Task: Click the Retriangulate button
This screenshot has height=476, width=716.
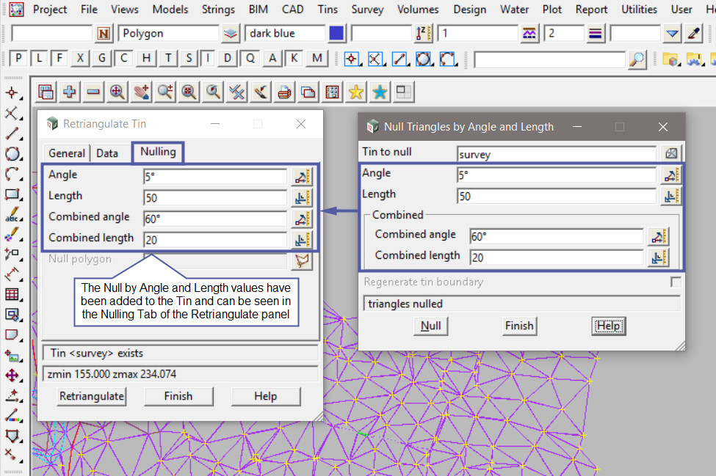Action: [91, 396]
